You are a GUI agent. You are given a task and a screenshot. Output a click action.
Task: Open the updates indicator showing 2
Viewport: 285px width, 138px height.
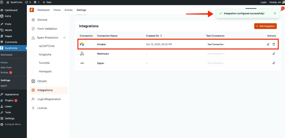28,2
